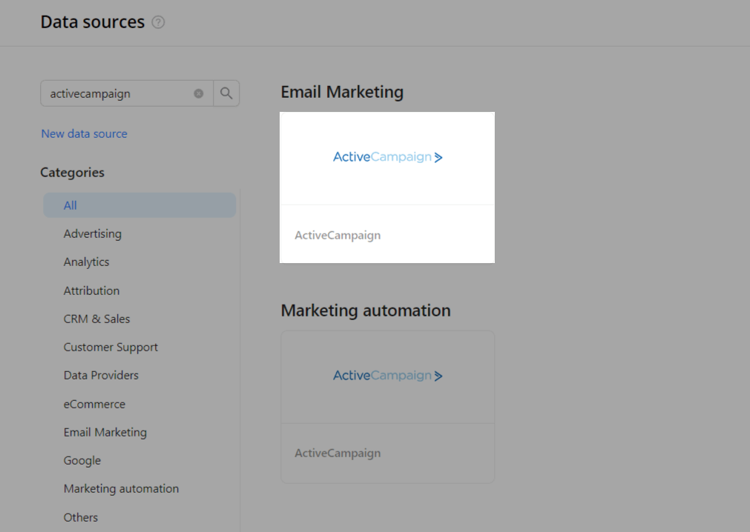Select the Google category
Viewport: 750px width, 532px height.
(82, 460)
